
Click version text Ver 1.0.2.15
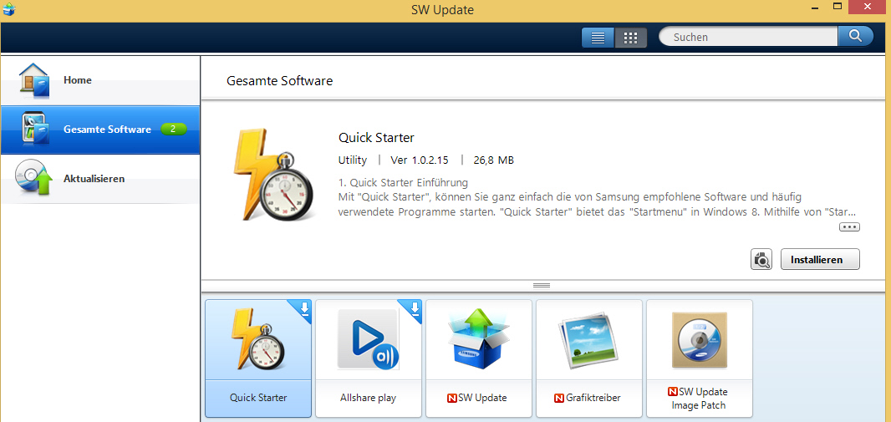coord(420,160)
